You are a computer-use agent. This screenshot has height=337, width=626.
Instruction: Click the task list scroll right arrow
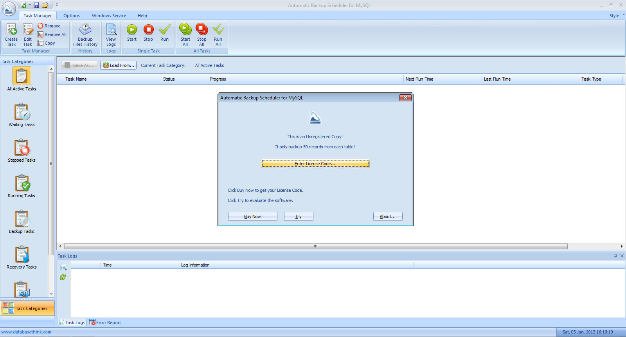click(622, 246)
